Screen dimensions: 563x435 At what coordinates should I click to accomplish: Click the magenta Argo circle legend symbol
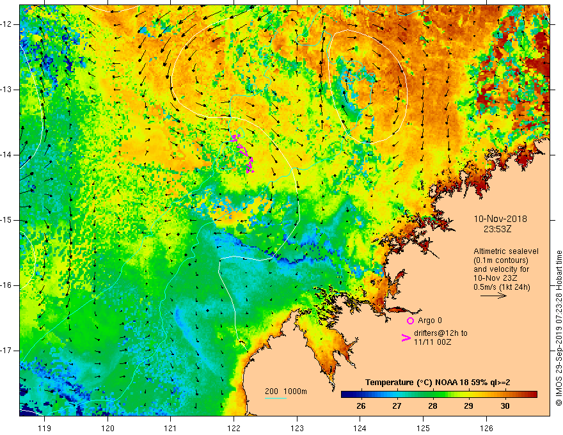point(410,320)
